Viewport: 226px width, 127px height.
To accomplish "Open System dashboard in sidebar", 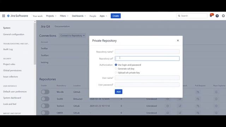I will coord(12,98).
